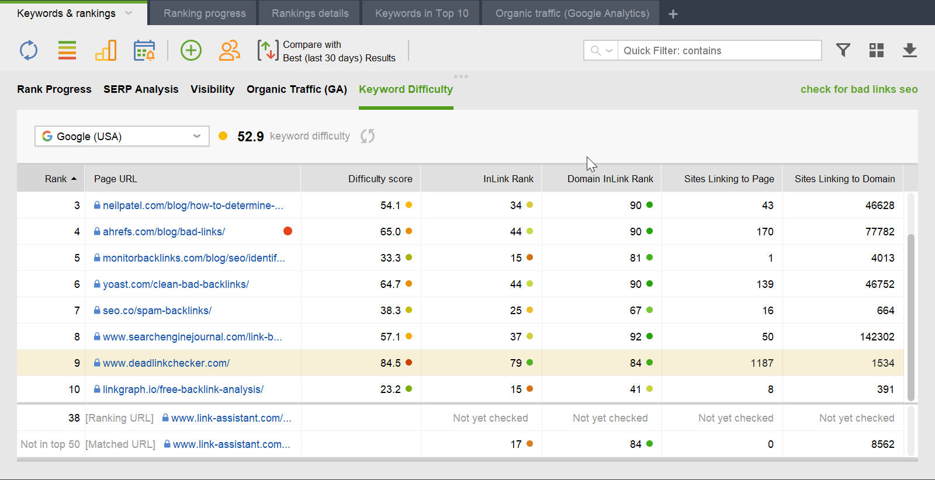935x480 pixels.
Task: Switch to the Rankings details tab
Action: click(x=310, y=13)
